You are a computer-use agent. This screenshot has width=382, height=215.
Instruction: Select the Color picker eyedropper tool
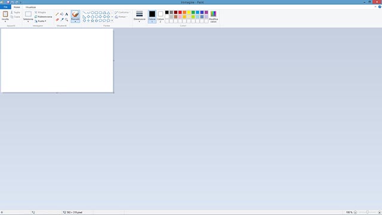(62, 20)
